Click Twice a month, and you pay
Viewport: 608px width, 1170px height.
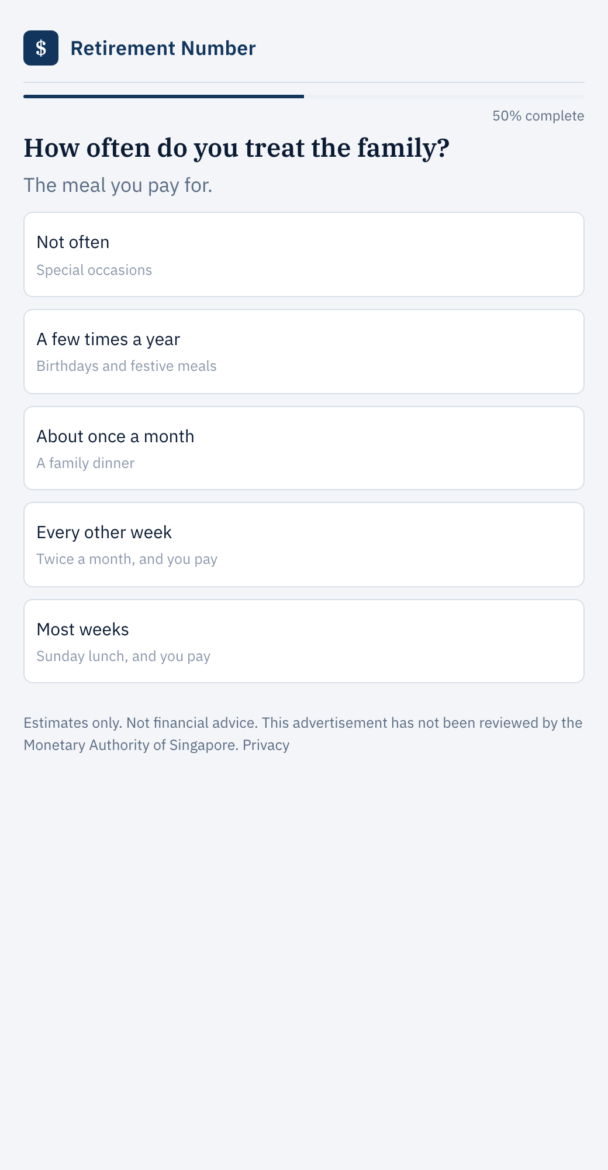click(x=127, y=559)
